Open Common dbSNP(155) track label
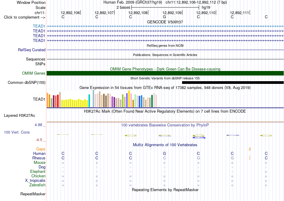The image size is (284, 201). pos(27,83)
